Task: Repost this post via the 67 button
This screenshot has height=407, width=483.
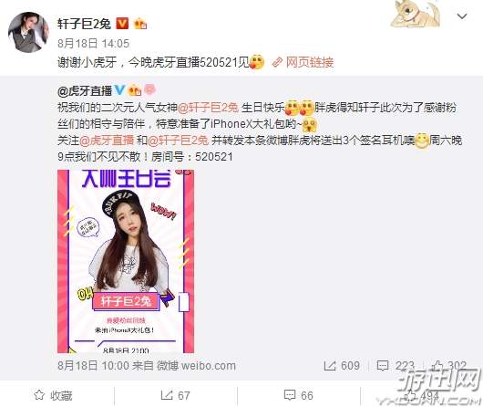Action: coord(175,395)
